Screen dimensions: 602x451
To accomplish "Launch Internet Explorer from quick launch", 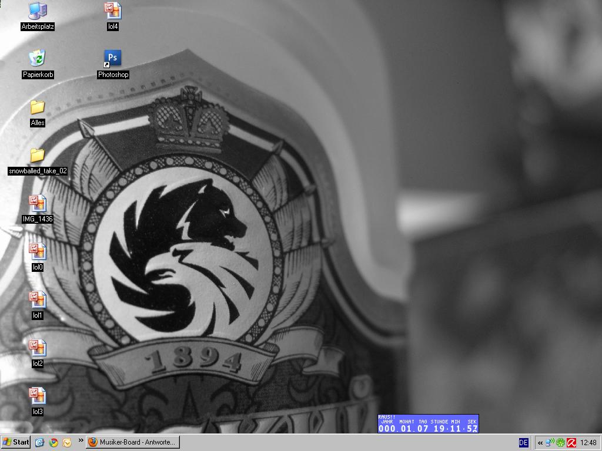I will [39, 442].
